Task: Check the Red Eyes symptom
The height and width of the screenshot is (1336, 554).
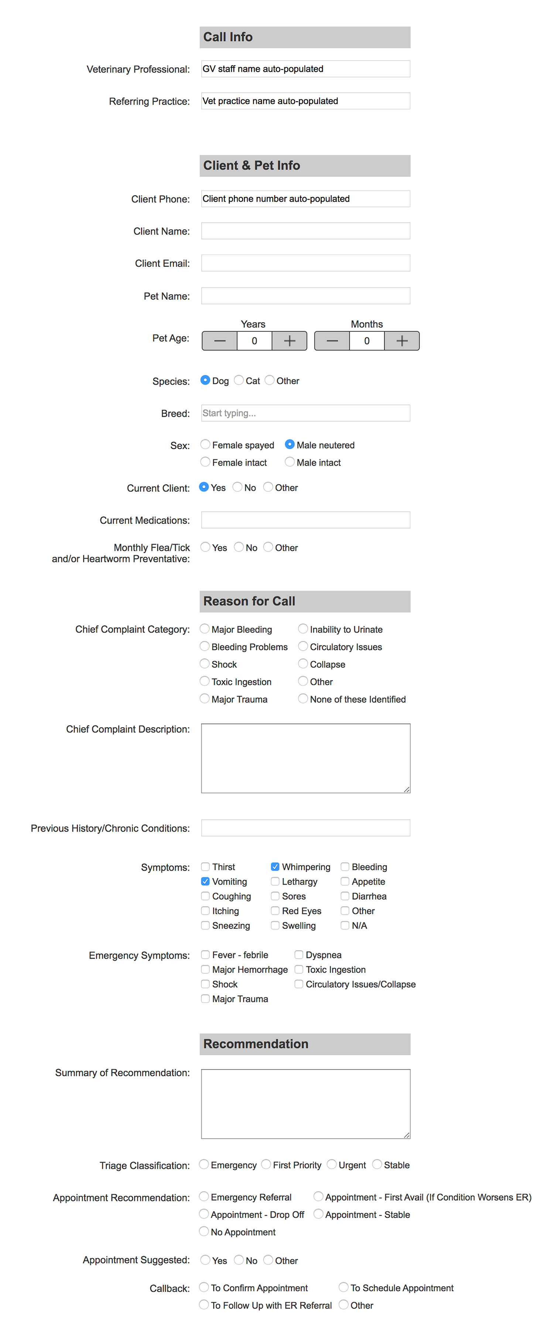Action: pos(275,911)
